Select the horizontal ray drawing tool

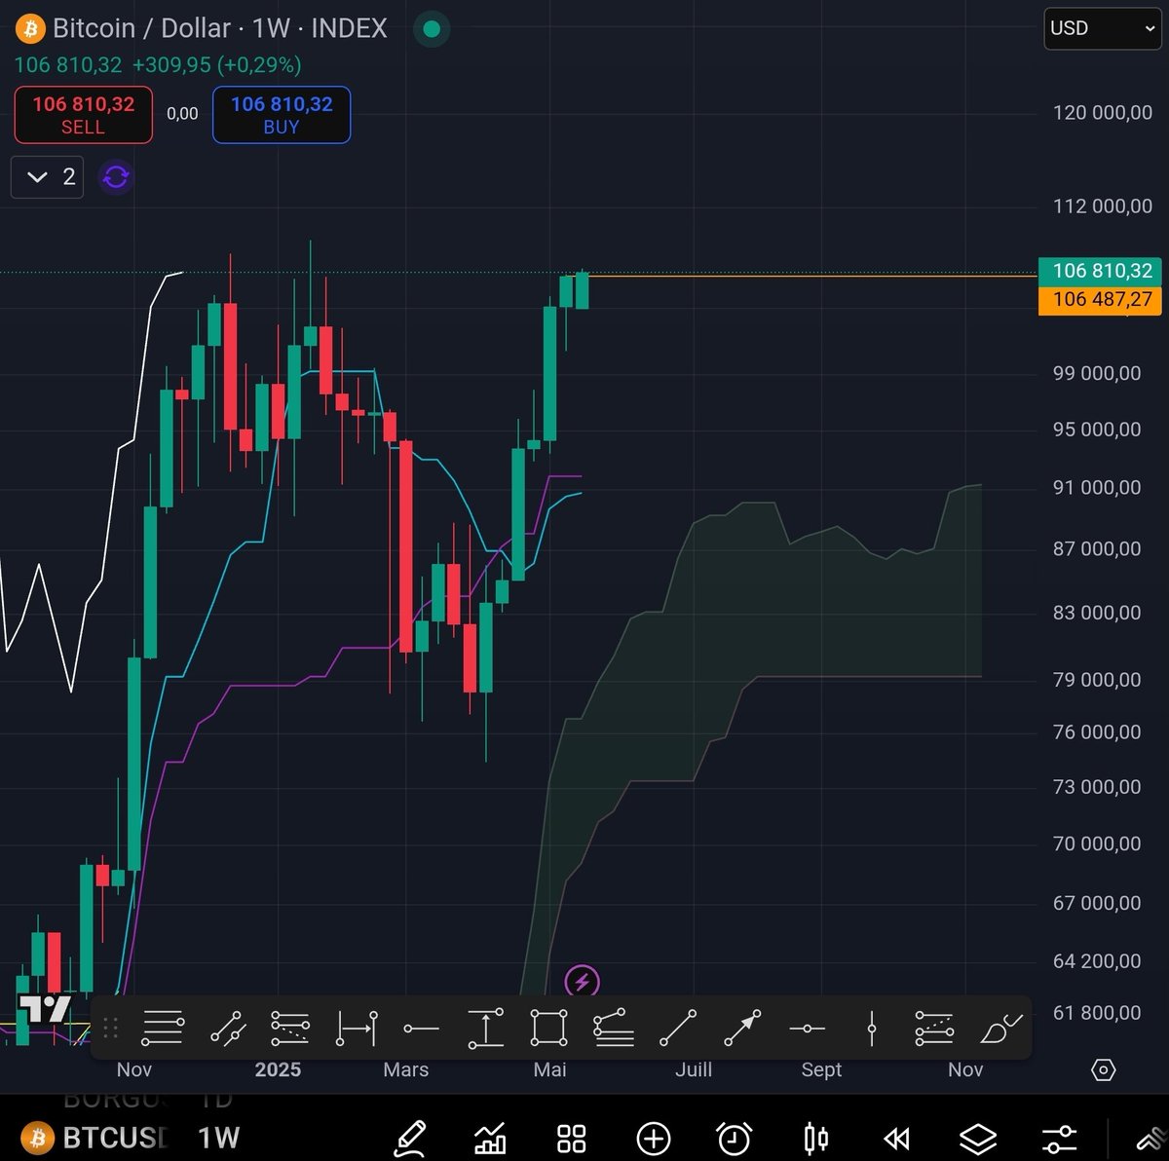(421, 1028)
